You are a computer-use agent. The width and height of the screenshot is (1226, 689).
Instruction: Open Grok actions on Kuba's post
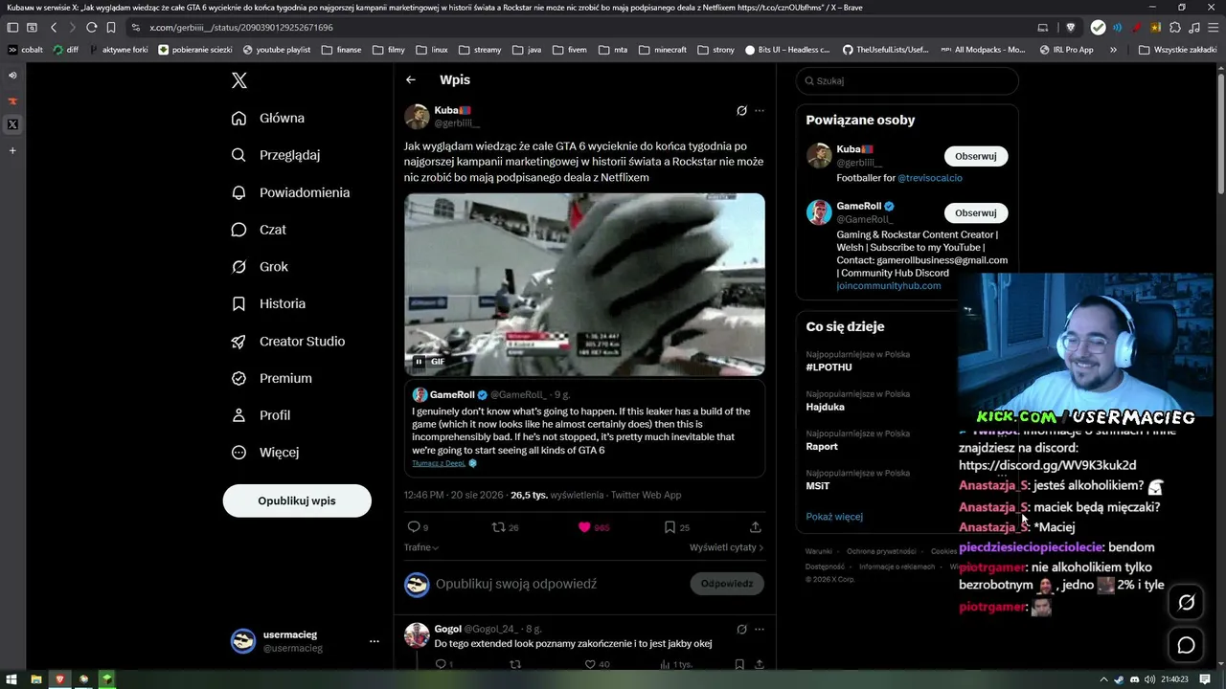coord(741,111)
